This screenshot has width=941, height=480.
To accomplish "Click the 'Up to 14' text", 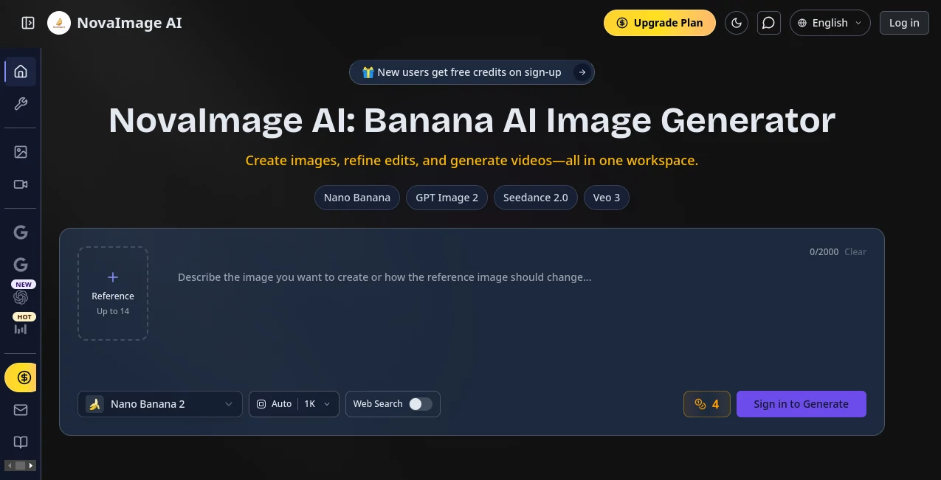I will tap(113, 311).
